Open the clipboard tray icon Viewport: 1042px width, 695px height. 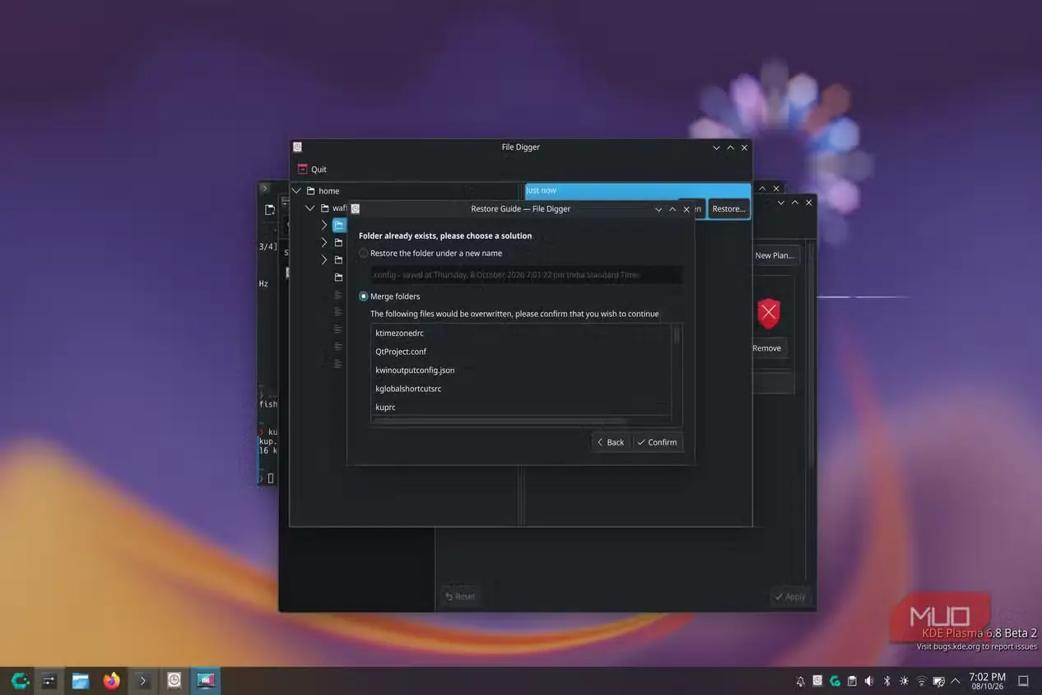(x=852, y=681)
